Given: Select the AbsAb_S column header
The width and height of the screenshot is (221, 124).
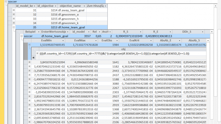Looking at the screenshot, I should [194, 41].
